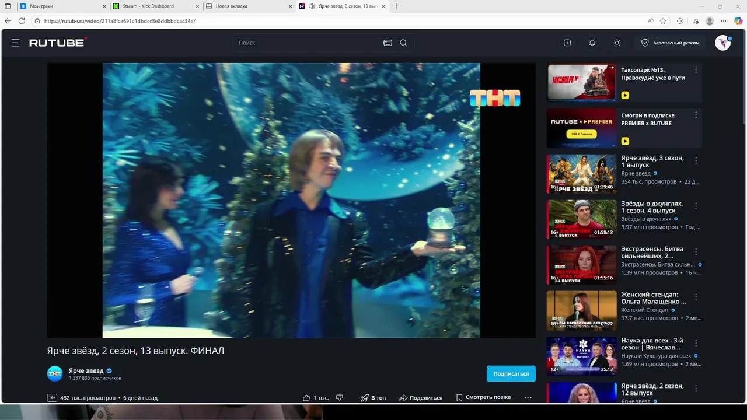Dislike the video with thumbs down

(339, 397)
